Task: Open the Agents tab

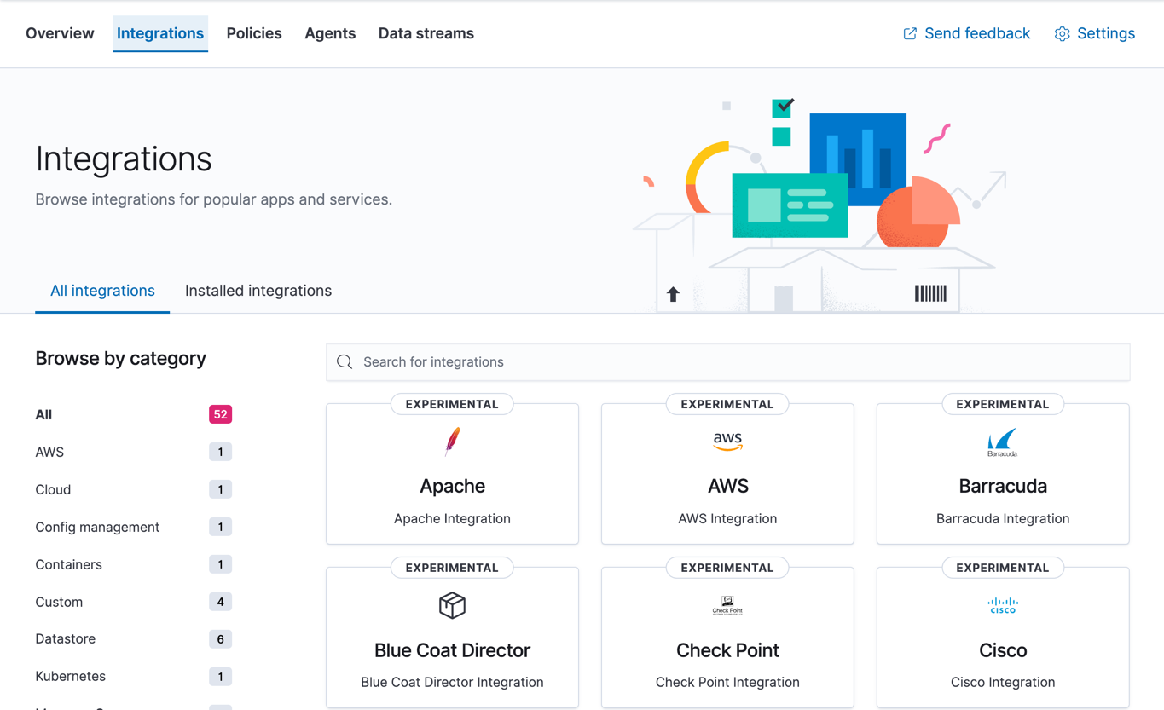Action: [330, 33]
